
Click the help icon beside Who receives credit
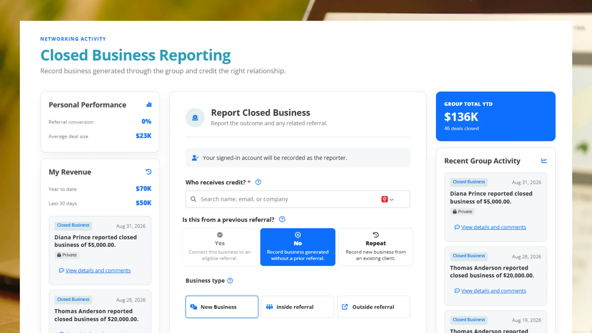pos(258,182)
